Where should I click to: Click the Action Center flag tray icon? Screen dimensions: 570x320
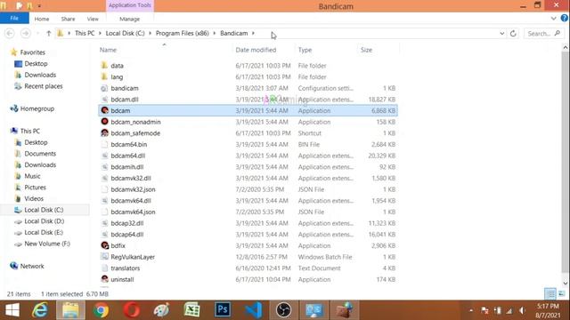point(484,310)
